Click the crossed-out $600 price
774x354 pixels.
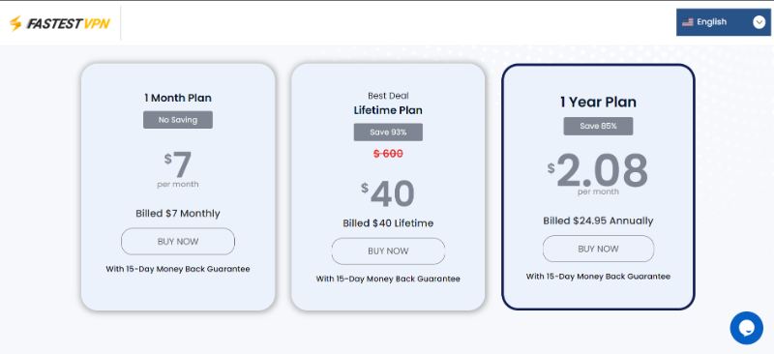point(388,154)
